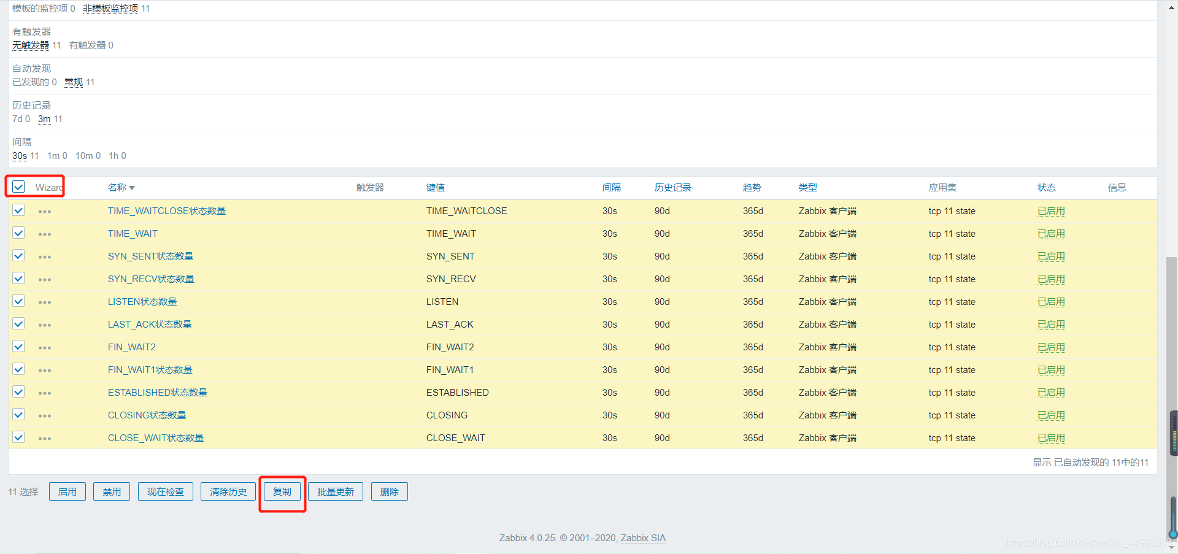Open the SYN_RECV状态数量 item
Screen dimensions: 1178x554
coord(151,279)
